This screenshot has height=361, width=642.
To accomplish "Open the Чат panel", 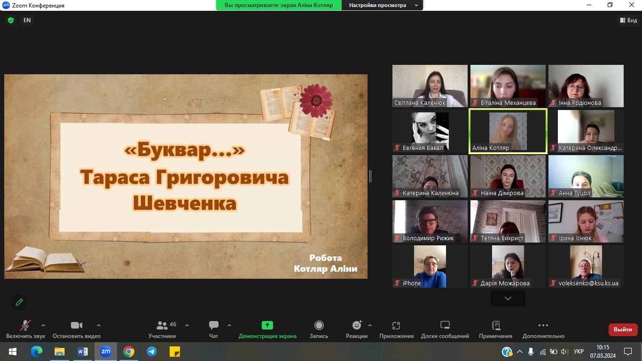I will [213, 329].
